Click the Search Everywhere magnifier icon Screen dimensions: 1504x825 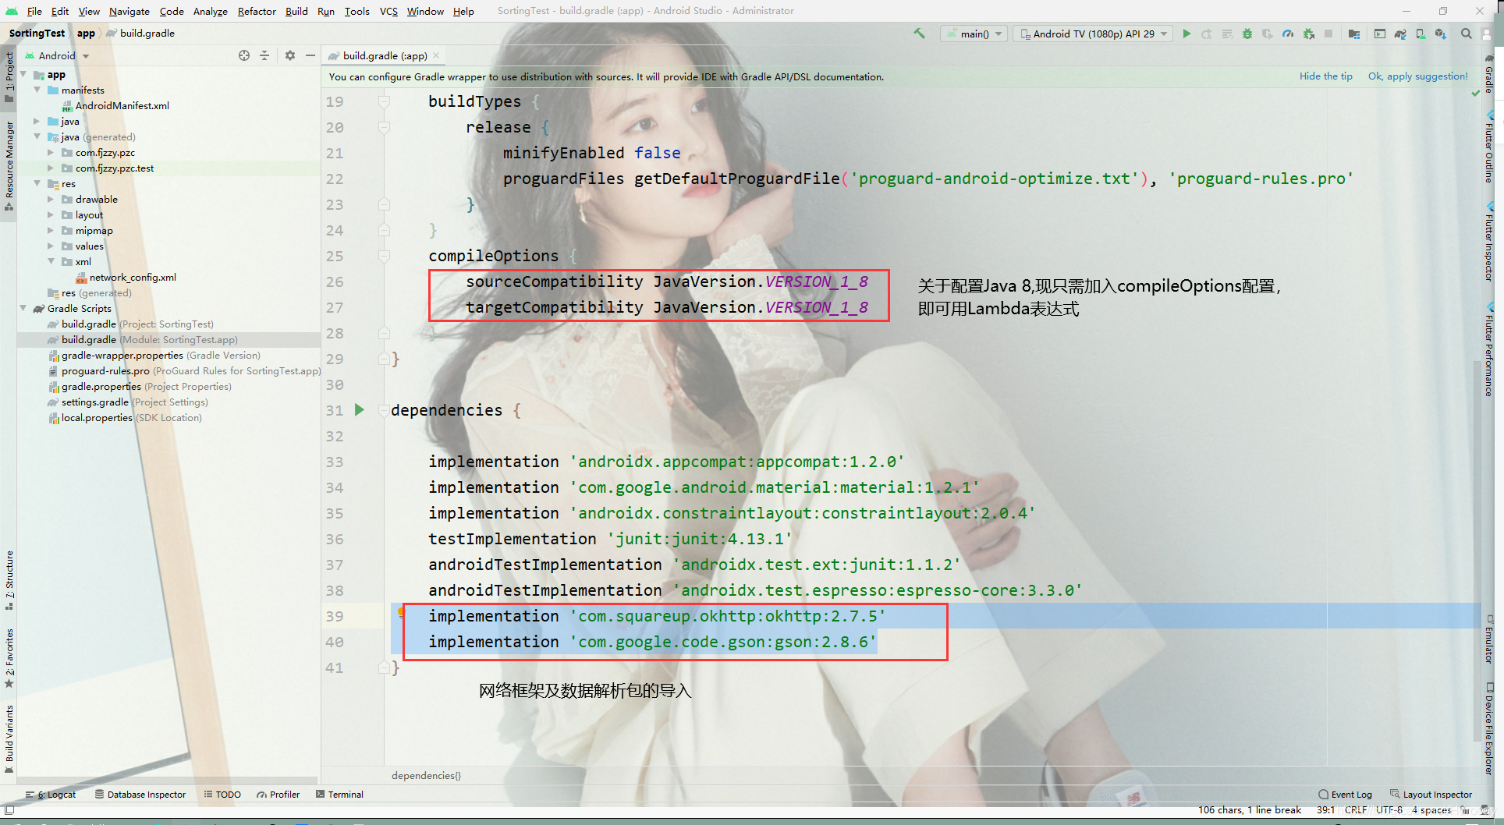coord(1467,34)
